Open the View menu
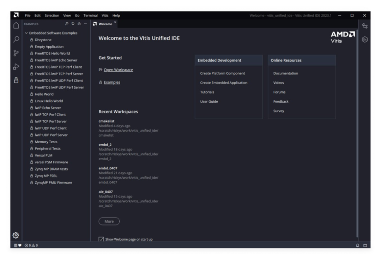 click(67, 15)
